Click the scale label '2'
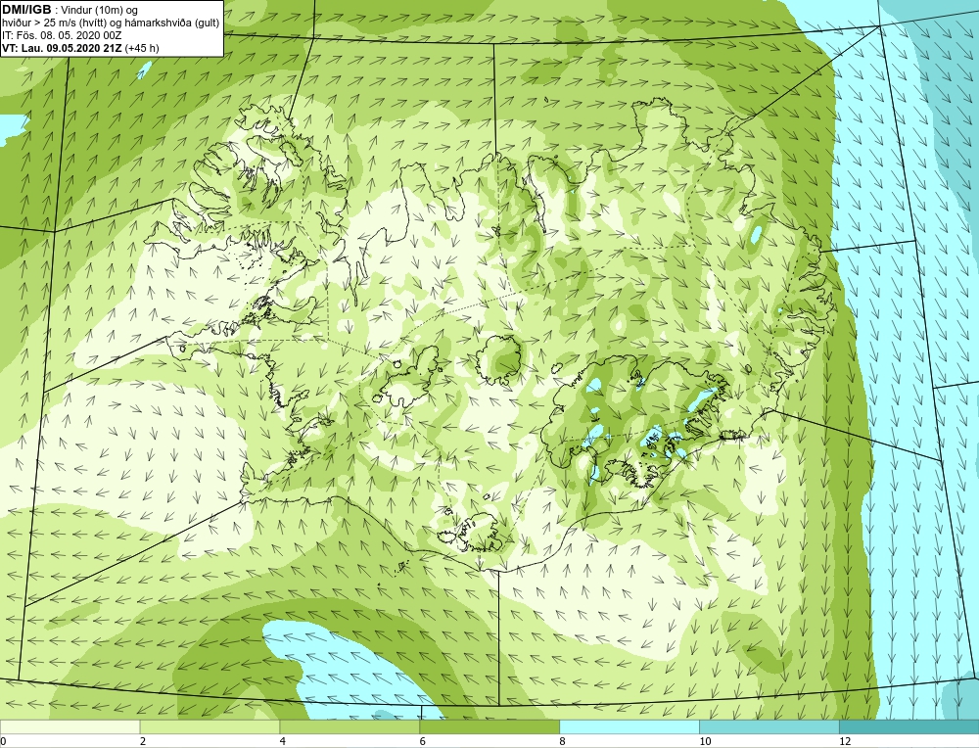The image size is (979, 748). pyautogui.click(x=143, y=741)
